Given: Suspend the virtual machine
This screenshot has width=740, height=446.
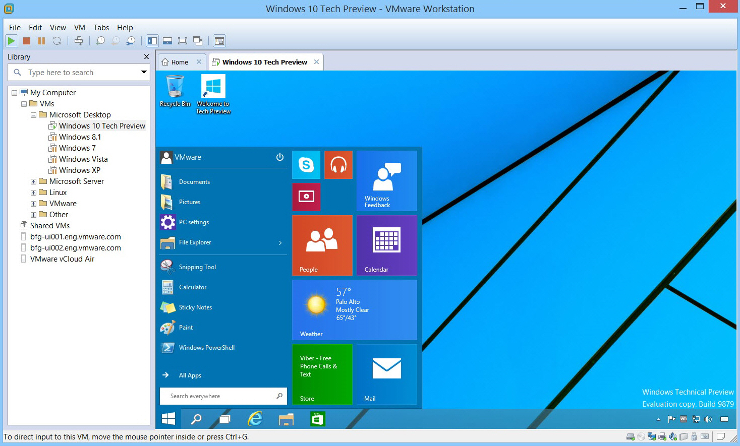Looking at the screenshot, I should 41,41.
